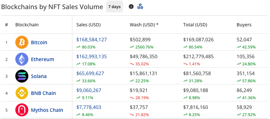Click Mythos Chain sales value $7,778,403
The height and width of the screenshot is (119, 270).
(x=89, y=107)
